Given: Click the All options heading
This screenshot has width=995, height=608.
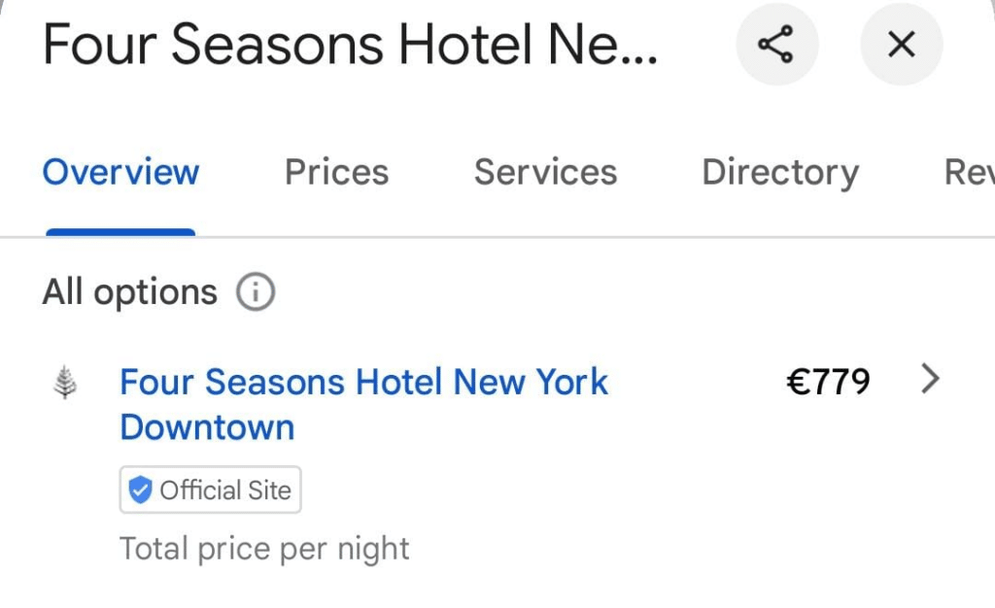Looking at the screenshot, I should 129,292.
